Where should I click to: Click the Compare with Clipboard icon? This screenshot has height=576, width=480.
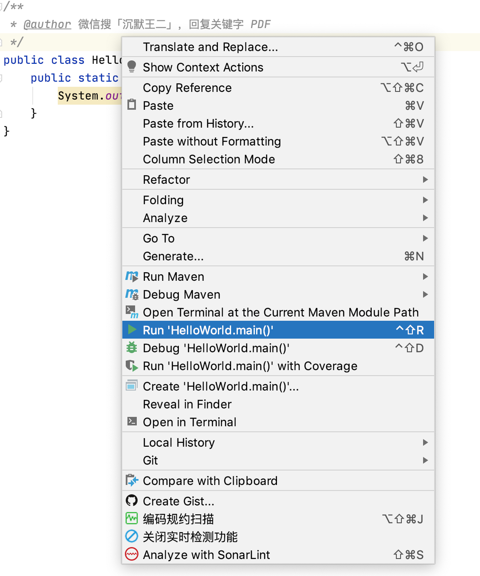click(x=132, y=481)
